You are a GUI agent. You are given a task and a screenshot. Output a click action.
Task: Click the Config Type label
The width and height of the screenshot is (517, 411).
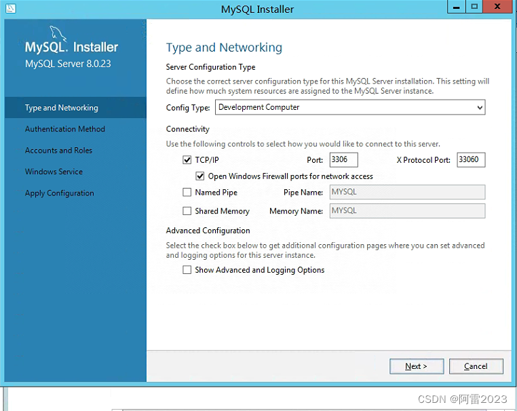[x=188, y=108]
